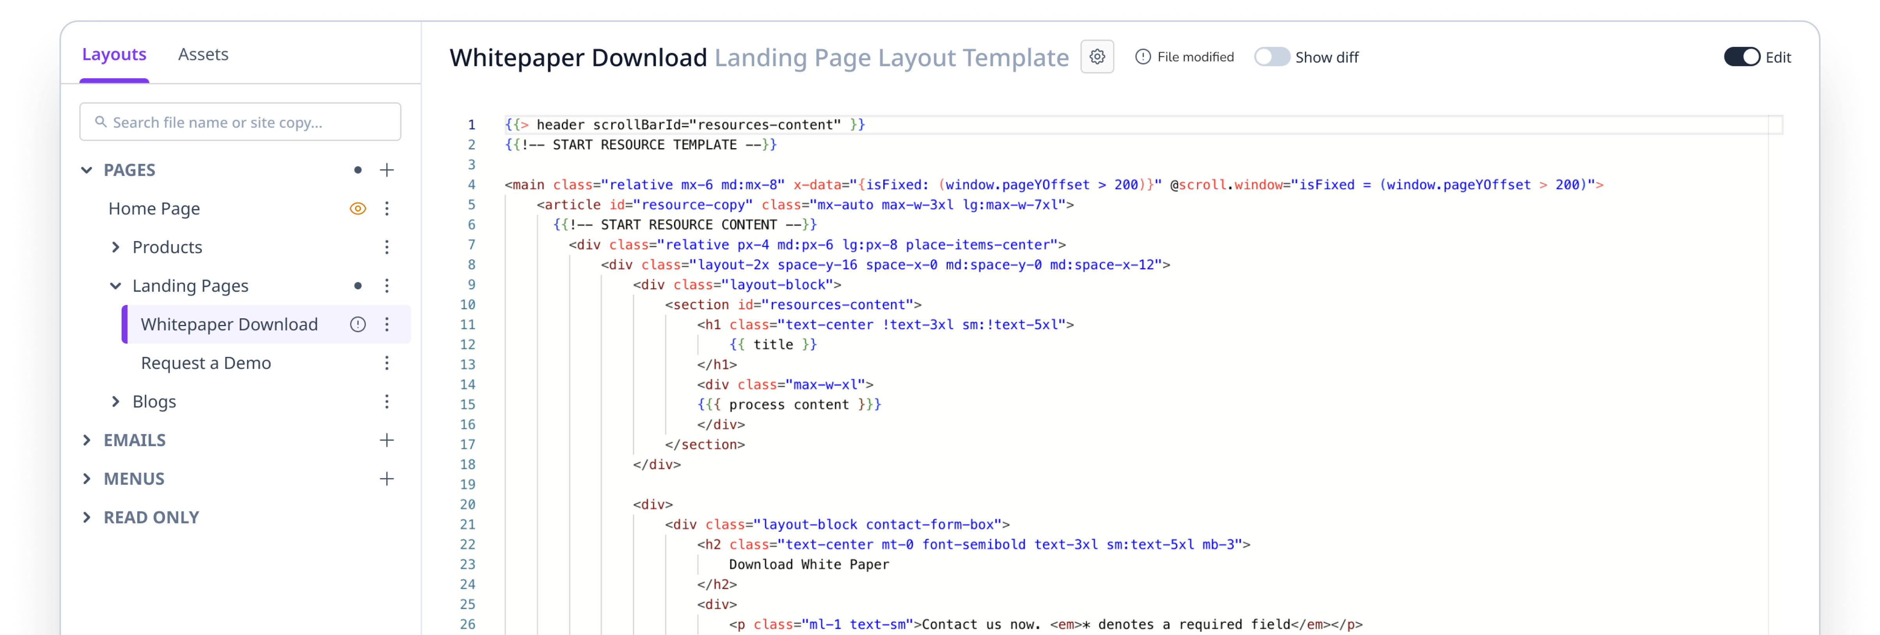Open the settings gear next to the template title
Viewport: 1880px width, 635px height.
[1096, 56]
